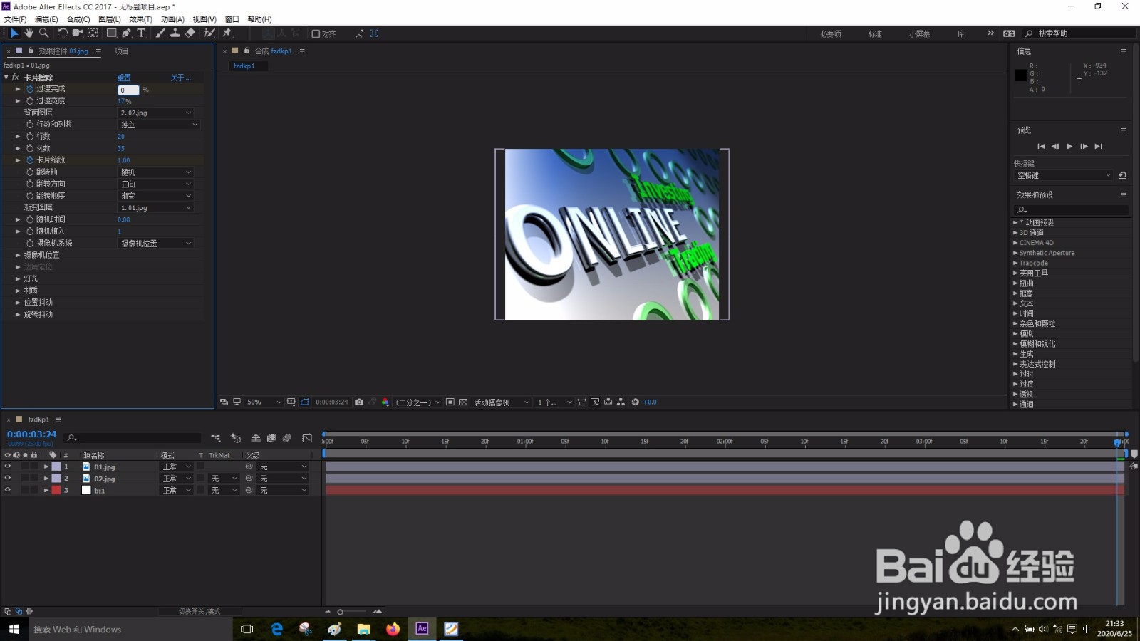Select the Clone Stamp tool
Viewport: 1140px width, 641px height.
[x=175, y=33]
